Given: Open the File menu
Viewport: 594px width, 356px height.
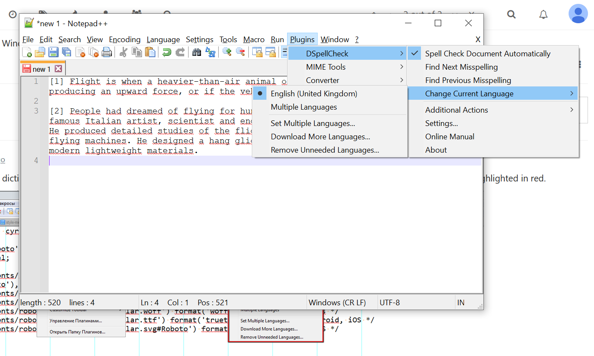Looking at the screenshot, I should (x=28, y=40).
